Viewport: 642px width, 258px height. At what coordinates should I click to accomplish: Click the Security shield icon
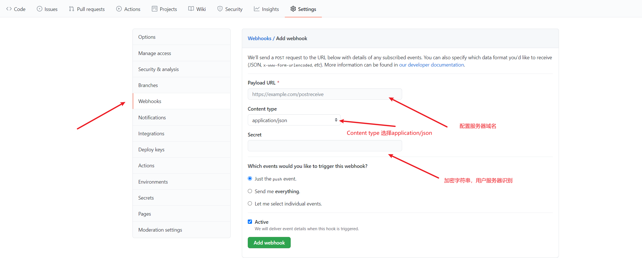click(220, 9)
